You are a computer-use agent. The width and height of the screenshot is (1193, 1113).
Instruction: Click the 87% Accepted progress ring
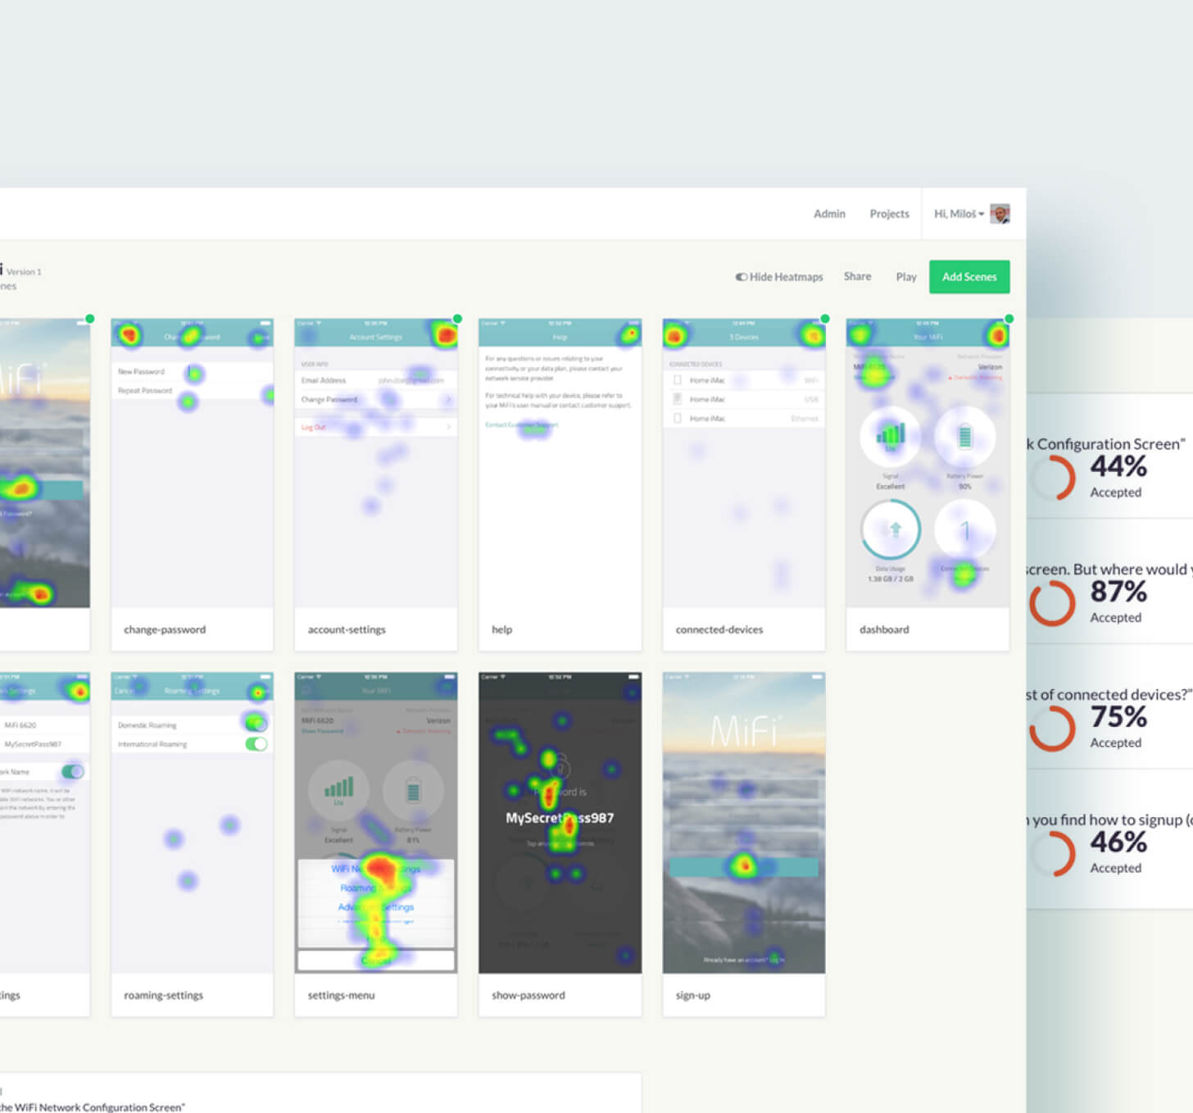coord(1052,603)
